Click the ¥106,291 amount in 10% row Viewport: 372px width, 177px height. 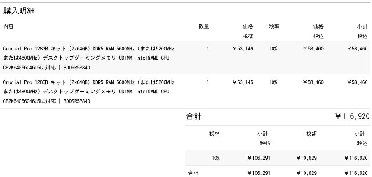(x=259, y=158)
